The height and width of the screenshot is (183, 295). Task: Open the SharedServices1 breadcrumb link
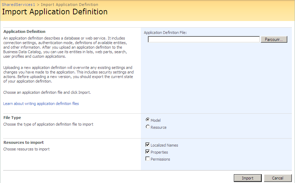(x=19, y=5)
